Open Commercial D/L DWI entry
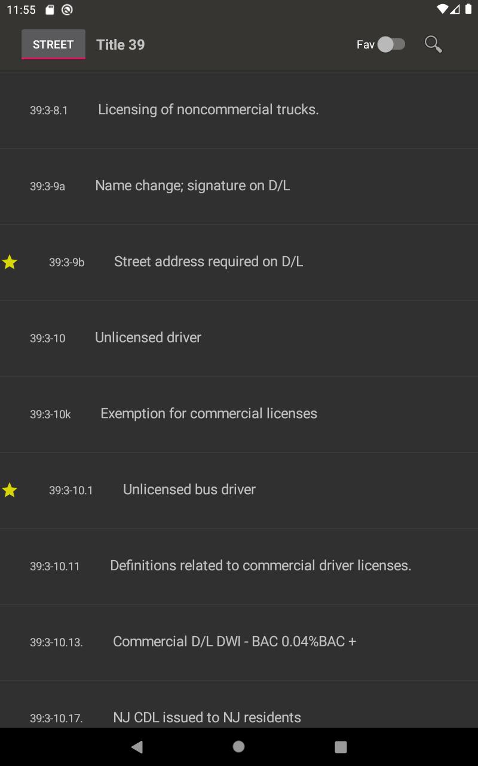Screen dimensions: 478x766 pyautogui.click(x=234, y=642)
